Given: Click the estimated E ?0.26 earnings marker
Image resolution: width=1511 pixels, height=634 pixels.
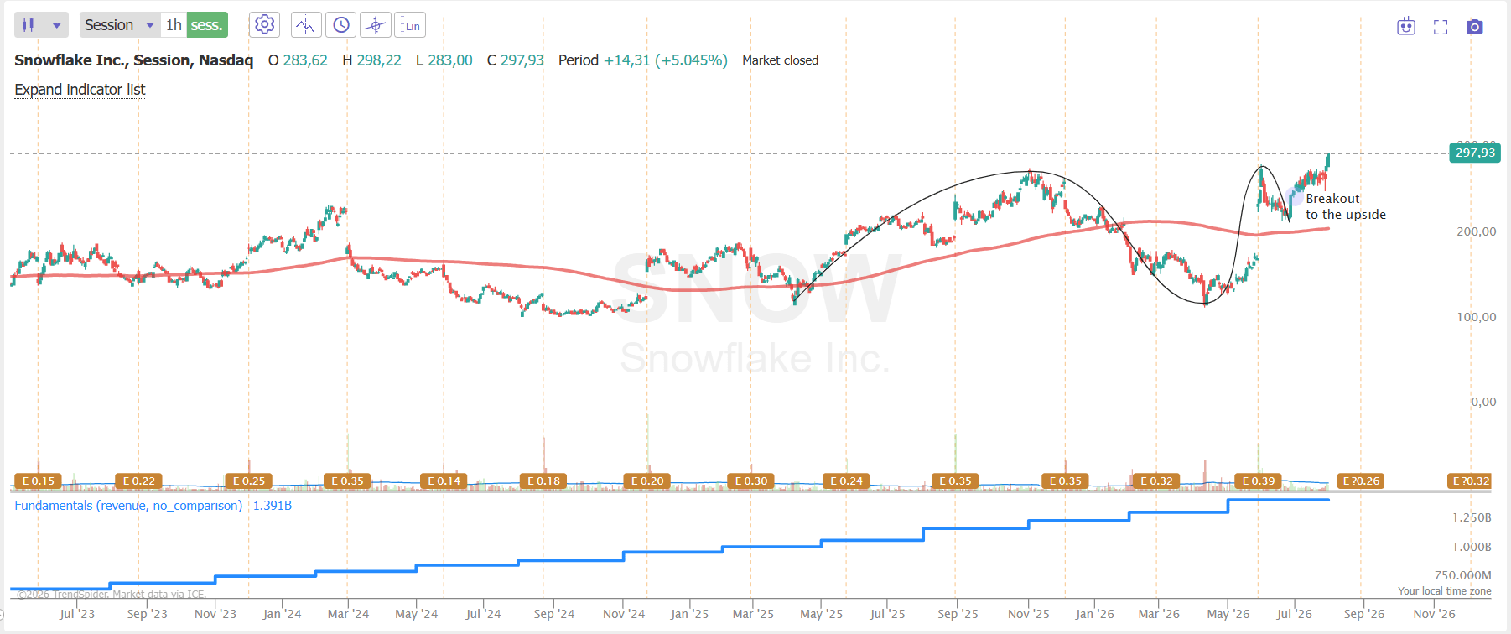Looking at the screenshot, I should coord(1360,481).
